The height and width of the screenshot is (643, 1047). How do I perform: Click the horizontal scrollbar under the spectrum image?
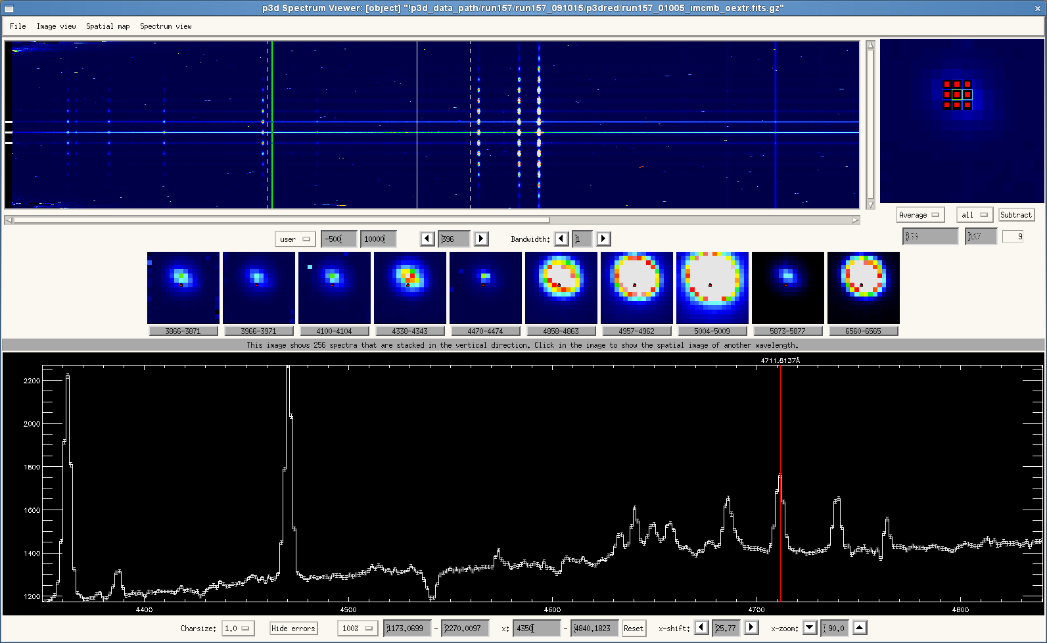click(281, 220)
